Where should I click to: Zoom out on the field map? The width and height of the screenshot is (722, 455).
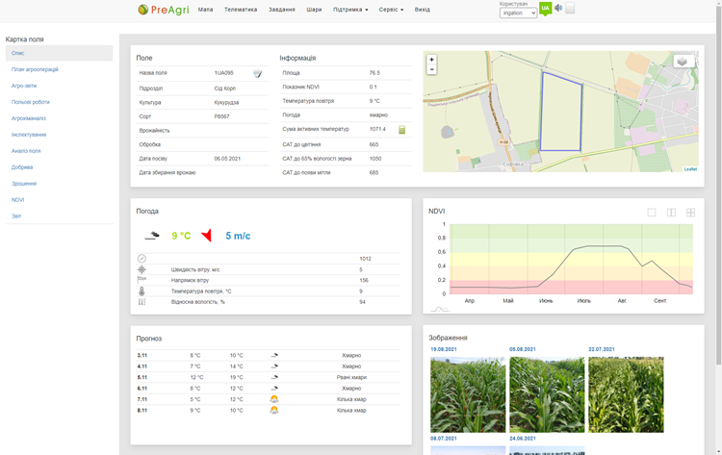[431, 69]
